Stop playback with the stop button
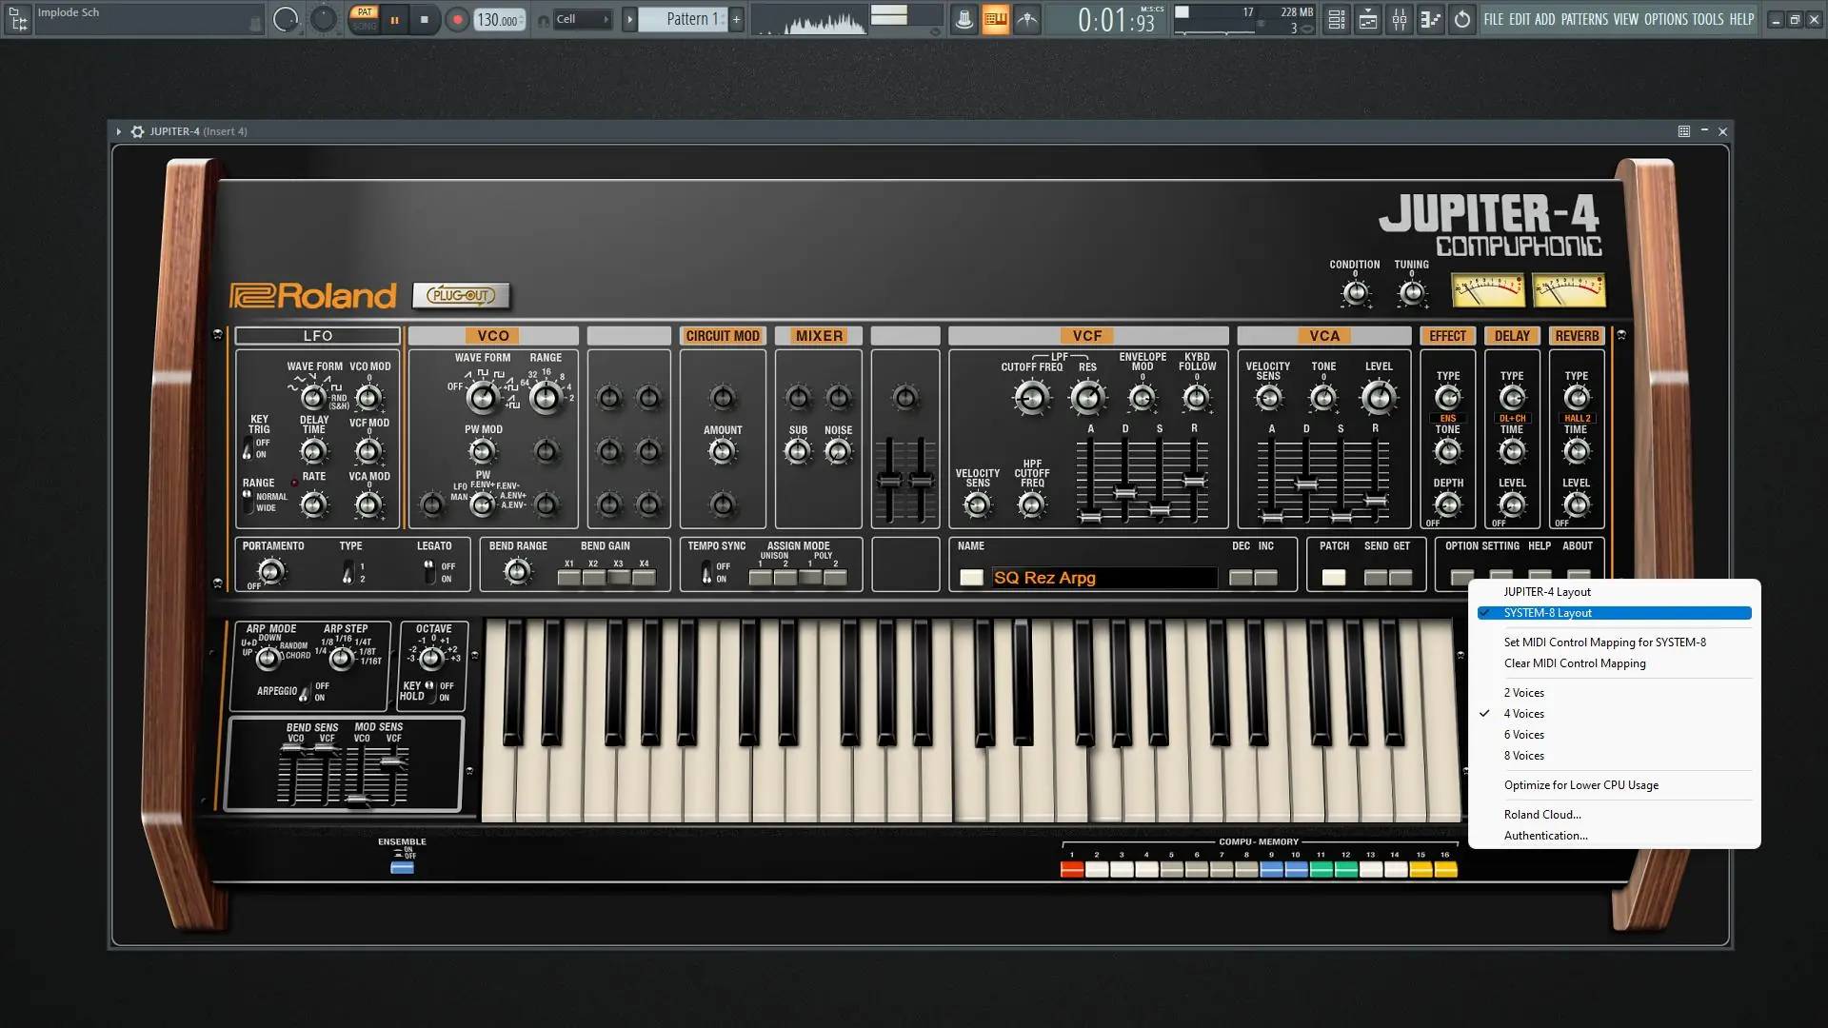 425,19
